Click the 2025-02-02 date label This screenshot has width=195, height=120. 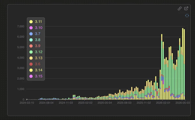85,103
